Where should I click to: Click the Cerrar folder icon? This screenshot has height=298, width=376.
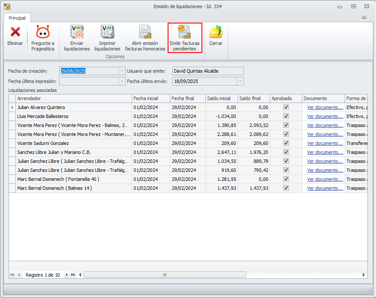point(216,32)
